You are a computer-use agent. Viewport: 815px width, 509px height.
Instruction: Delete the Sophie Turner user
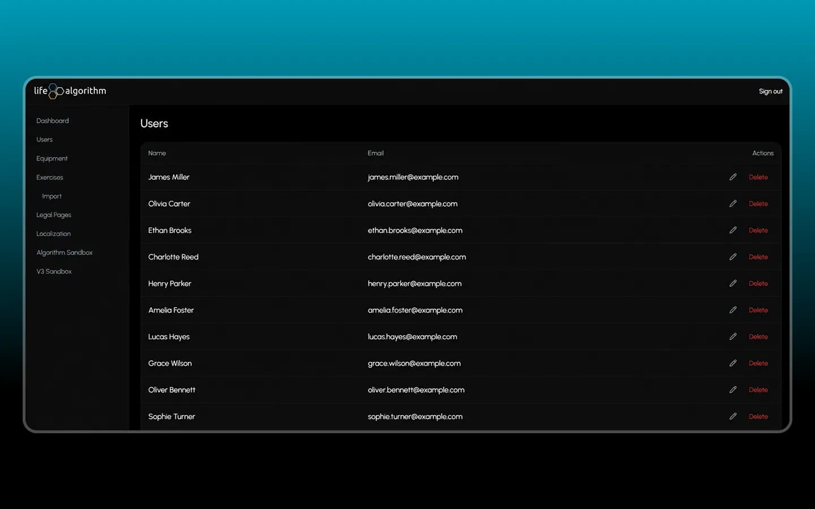pos(758,416)
